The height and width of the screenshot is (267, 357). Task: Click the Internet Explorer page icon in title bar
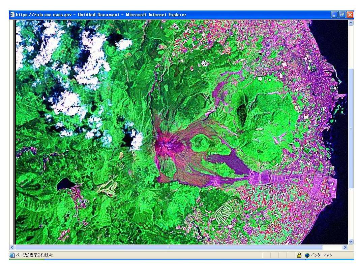12,15
